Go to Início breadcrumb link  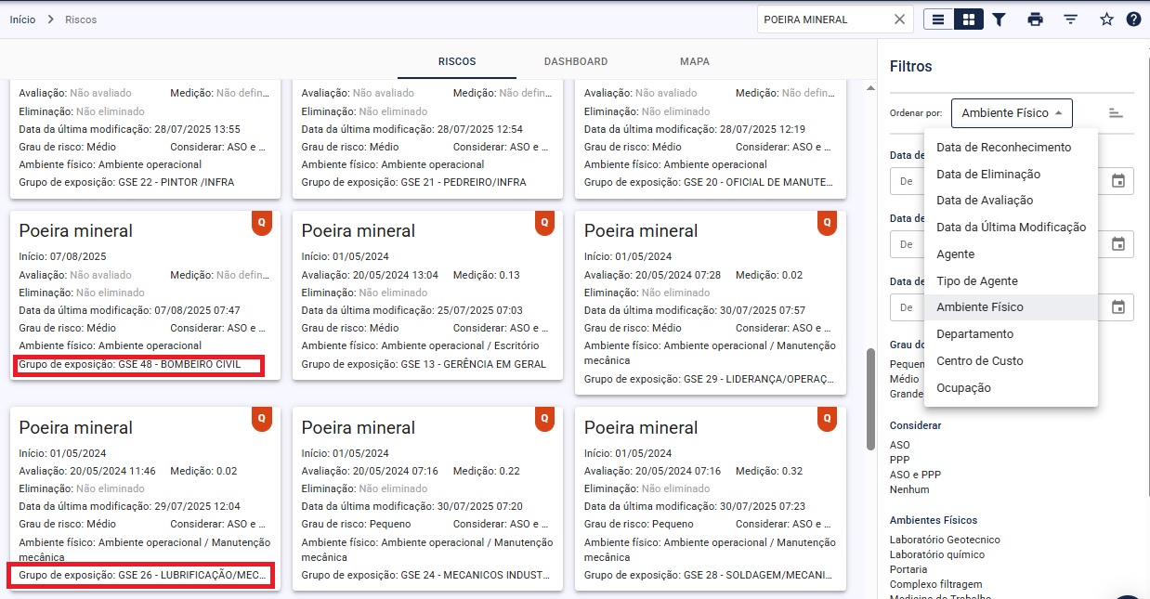tap(22, 20)
